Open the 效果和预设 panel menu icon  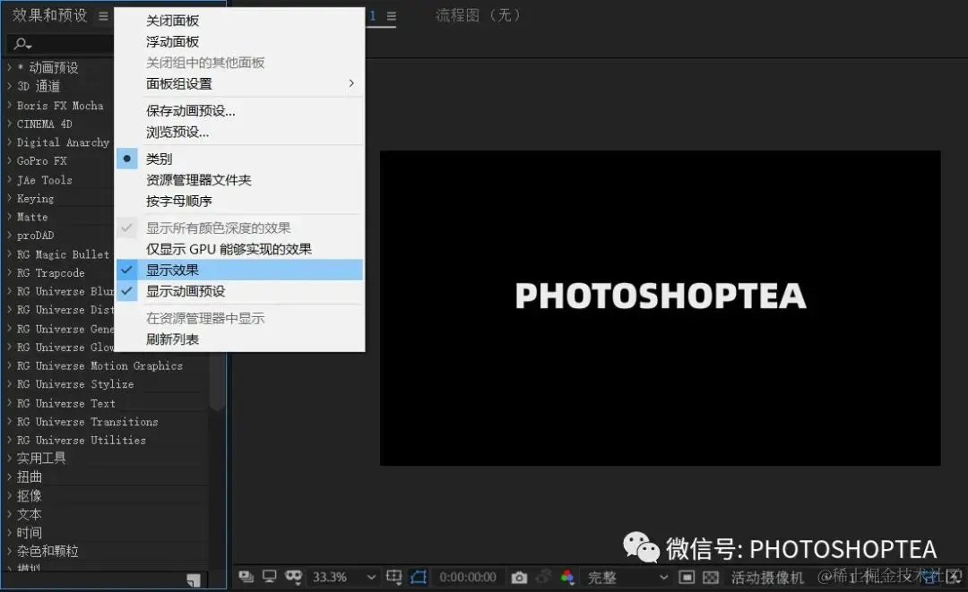(x=103, y=16)
